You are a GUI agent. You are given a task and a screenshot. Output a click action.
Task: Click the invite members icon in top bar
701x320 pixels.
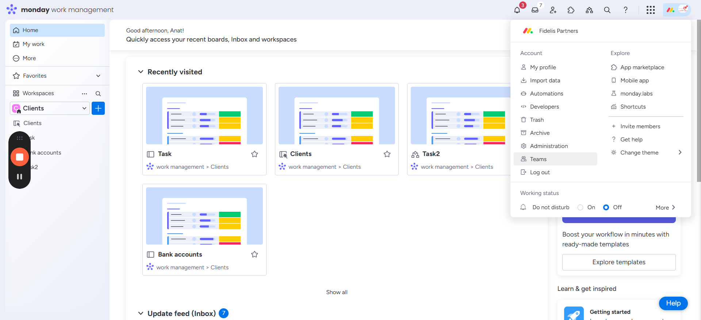553,10
